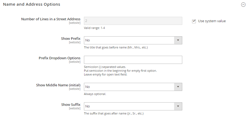Open the Show Suffix dropdown
The width and height of the screenshot is (248, 118).
pyautogui.click(x=133, y=106)
